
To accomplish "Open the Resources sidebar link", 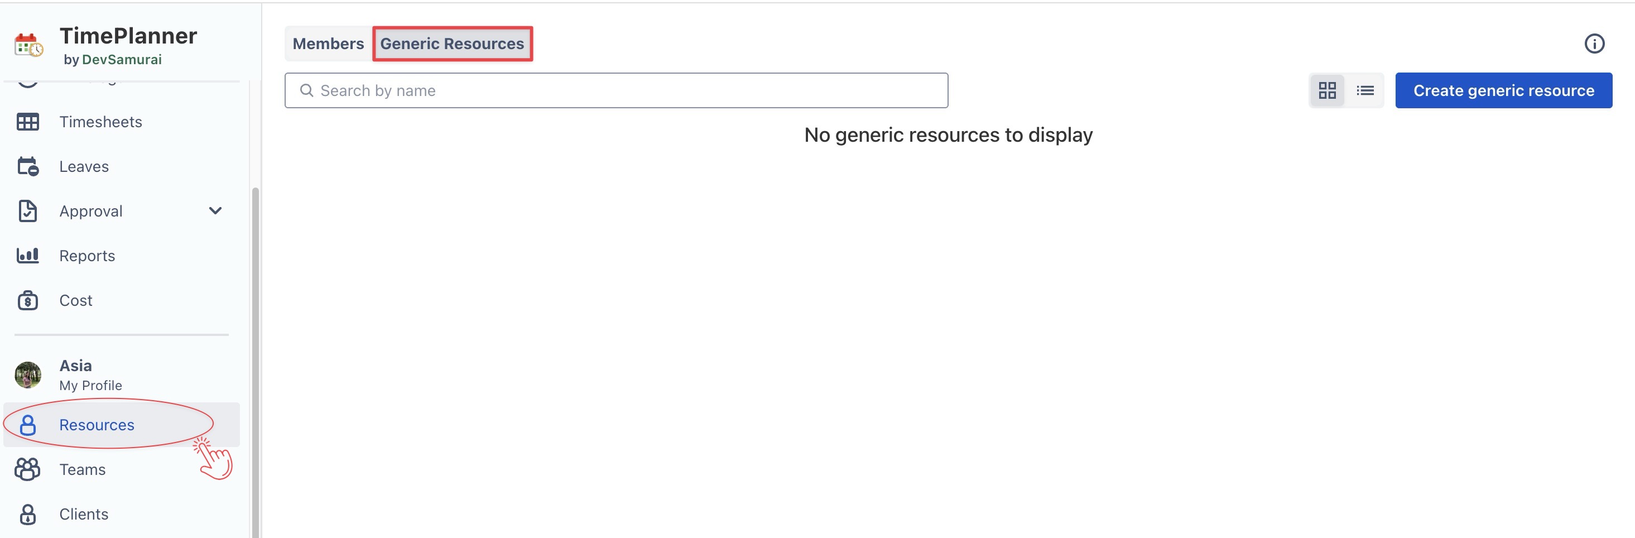I will [x=97, y=425].
